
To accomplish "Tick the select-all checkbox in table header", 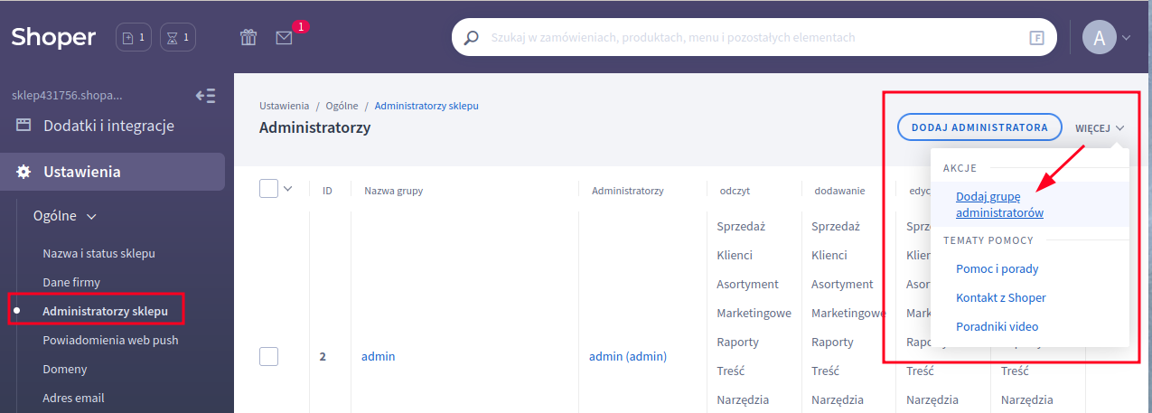I will click(x=268, y=188).
